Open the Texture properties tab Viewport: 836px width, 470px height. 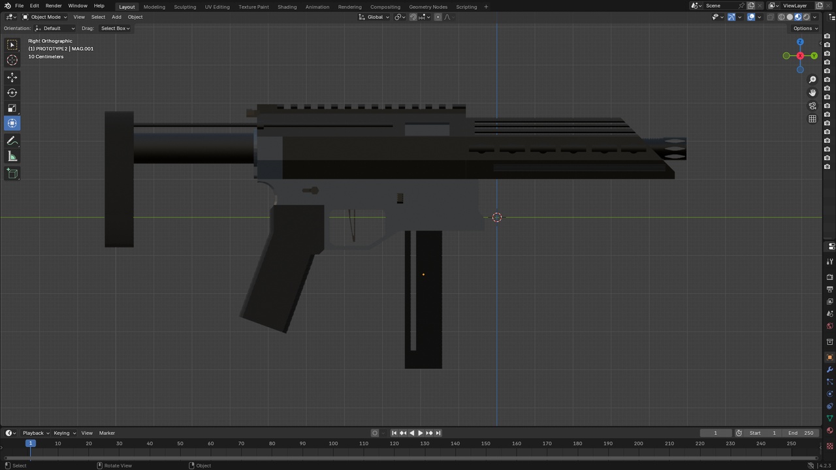(x=830, y=445)
